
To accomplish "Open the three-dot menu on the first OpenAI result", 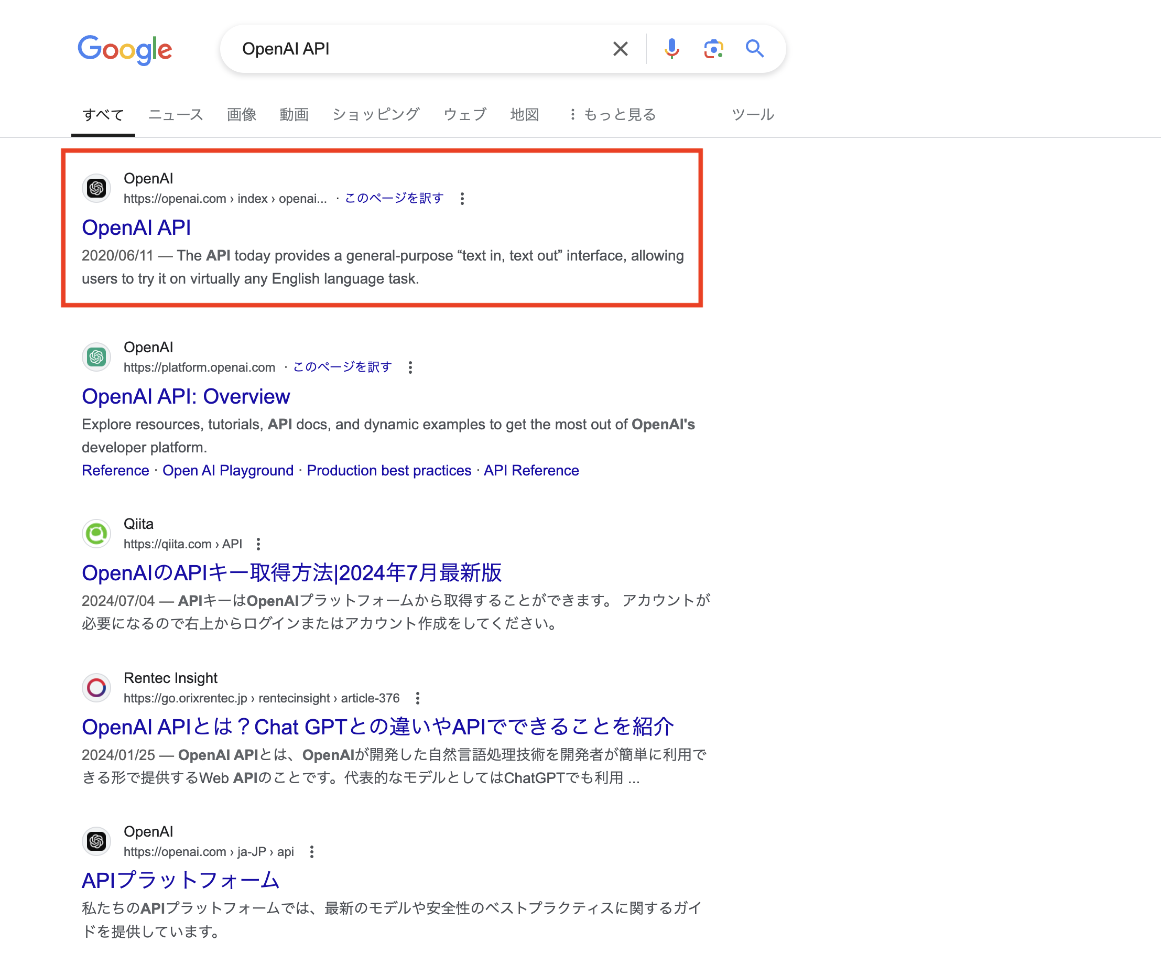I will [x=463, y=199].
